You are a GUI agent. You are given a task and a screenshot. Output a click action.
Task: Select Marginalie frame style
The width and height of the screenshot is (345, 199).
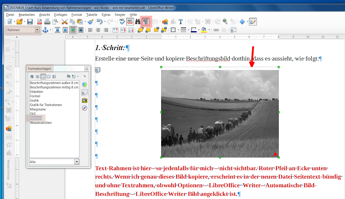[x=38, y=109]
